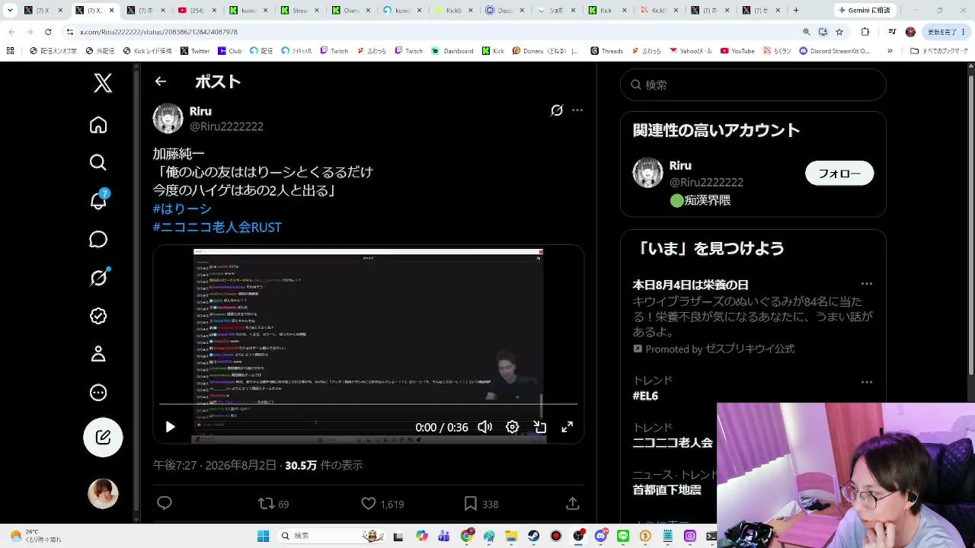The image size is (975, 548).
Task: Open Explore search in left sidebar
Action: [x=98, y=162]
